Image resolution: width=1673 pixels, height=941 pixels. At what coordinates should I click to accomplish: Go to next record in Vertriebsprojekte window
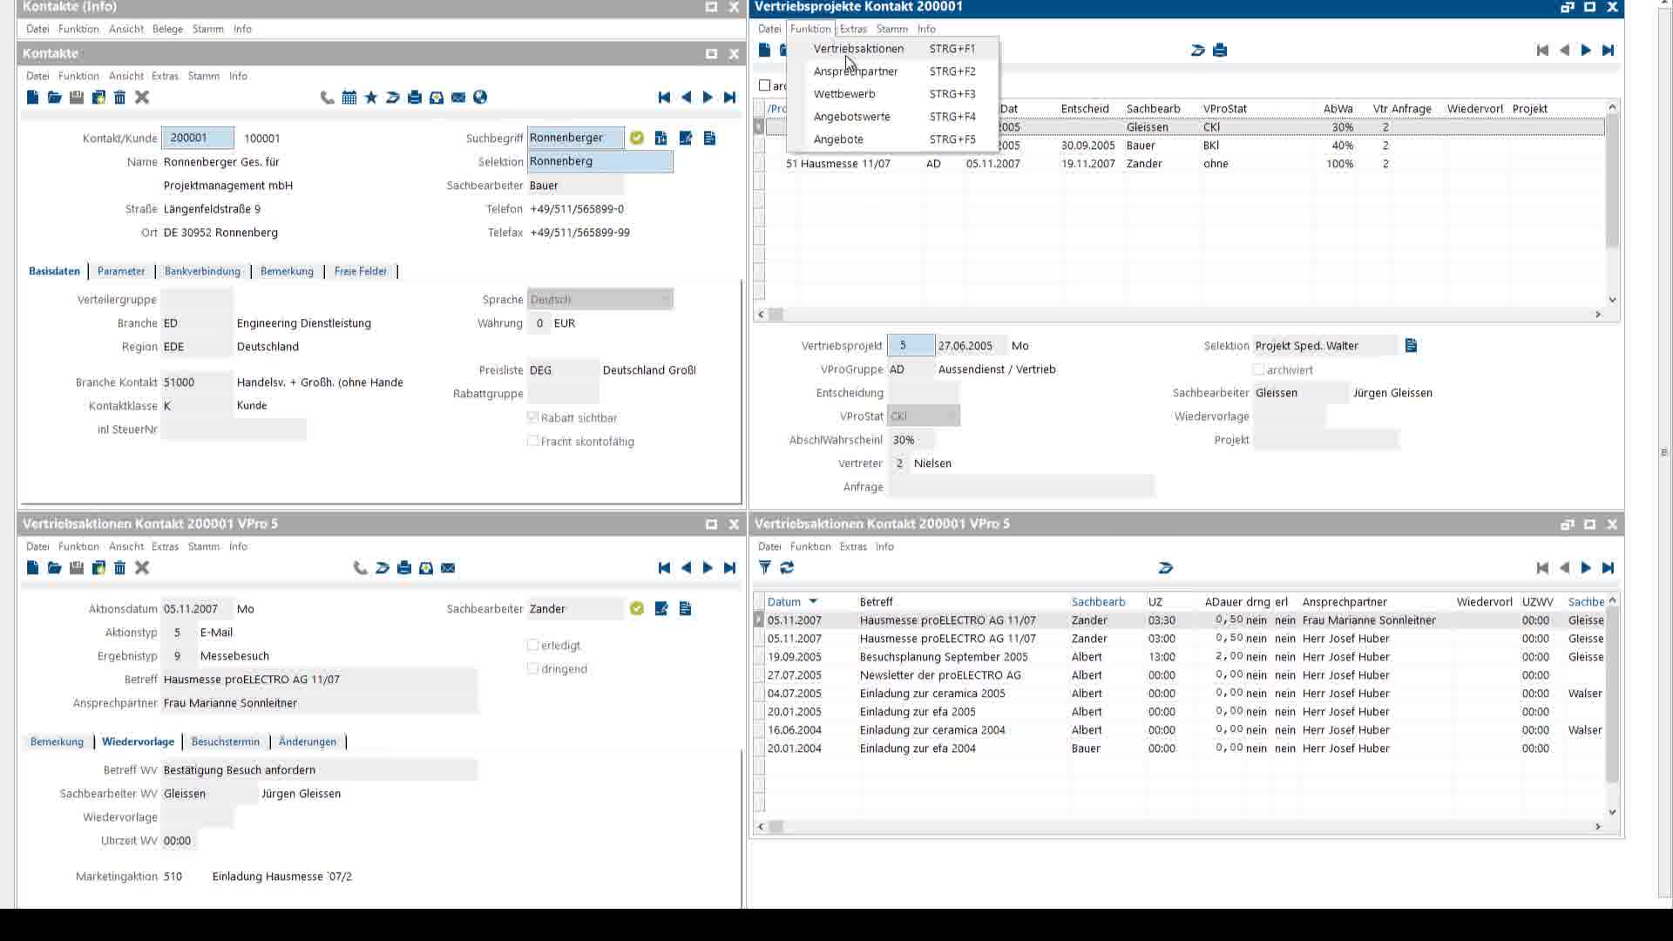click(1586, 51)
